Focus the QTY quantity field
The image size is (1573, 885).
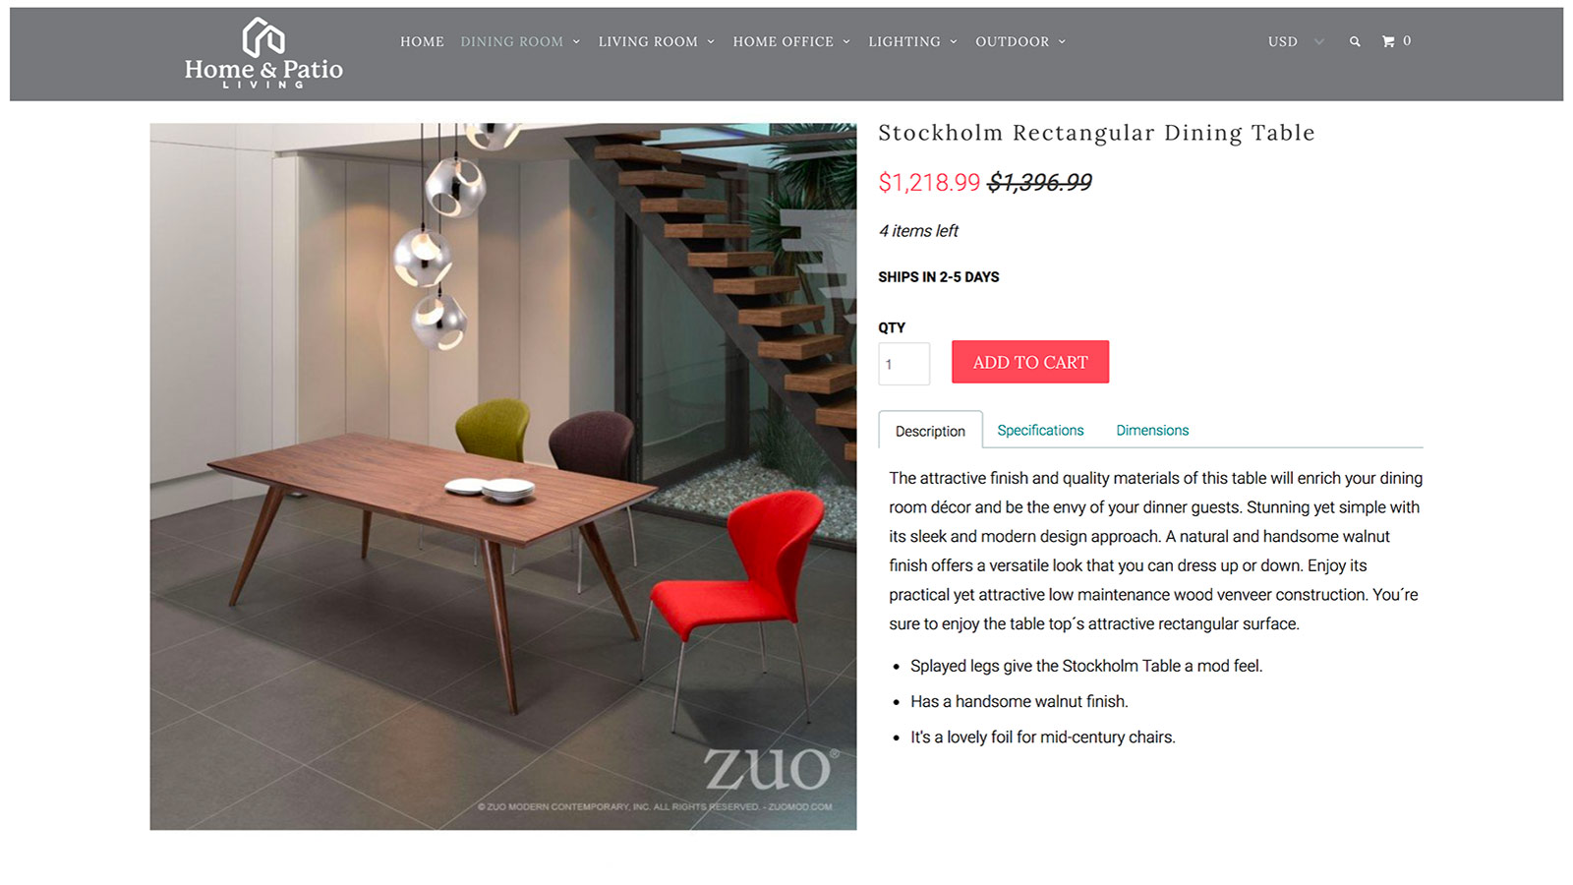point(903,364)
